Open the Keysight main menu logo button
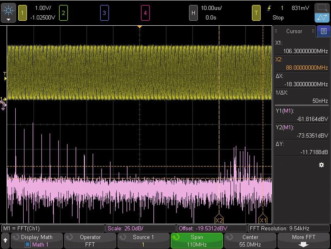The height and width of the screenshot is (249, 331). tap(8, 13)
